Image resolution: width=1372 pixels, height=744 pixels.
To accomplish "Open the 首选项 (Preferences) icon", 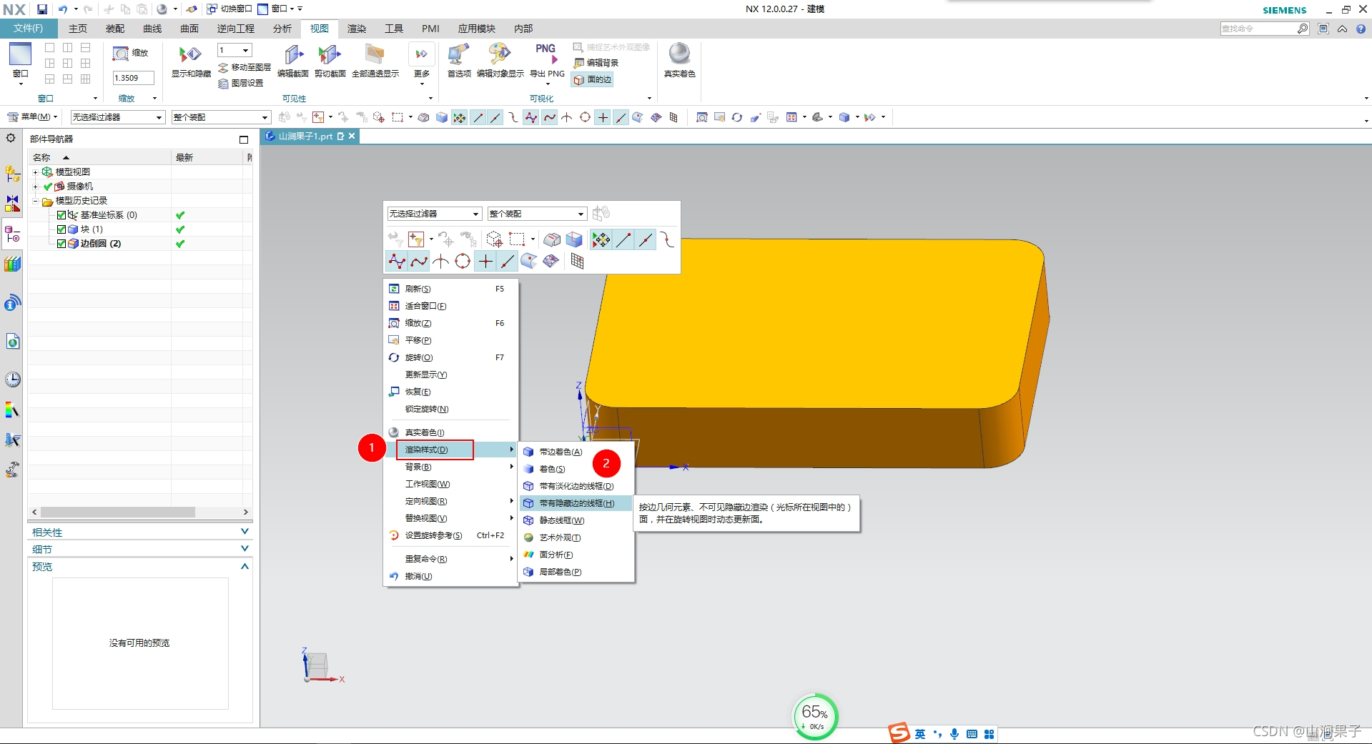I will [x=458, y=55].
